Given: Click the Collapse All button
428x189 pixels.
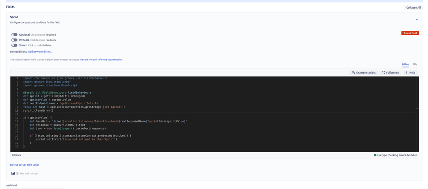Looking at the screenshot, I should pos(413,8).
